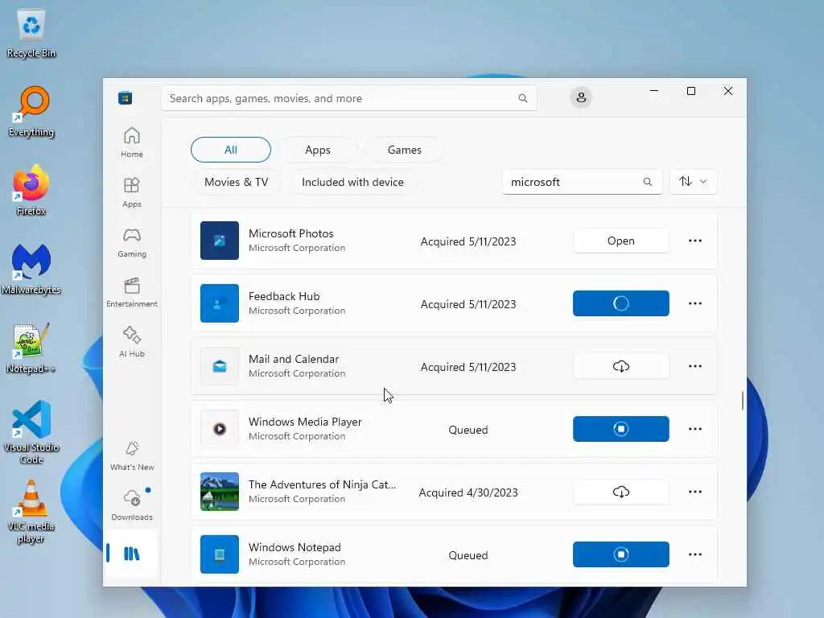
Task: Click the Mail and Calendar app thumbnail
Action: click(x=220, y=366)
